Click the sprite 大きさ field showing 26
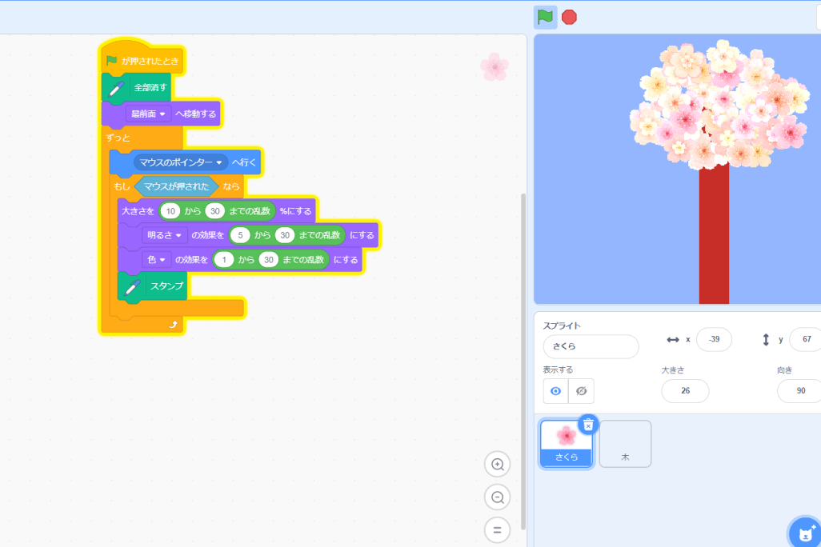Image resolution: width=821 pixels, height=547 pixels. tap(685, 391)
